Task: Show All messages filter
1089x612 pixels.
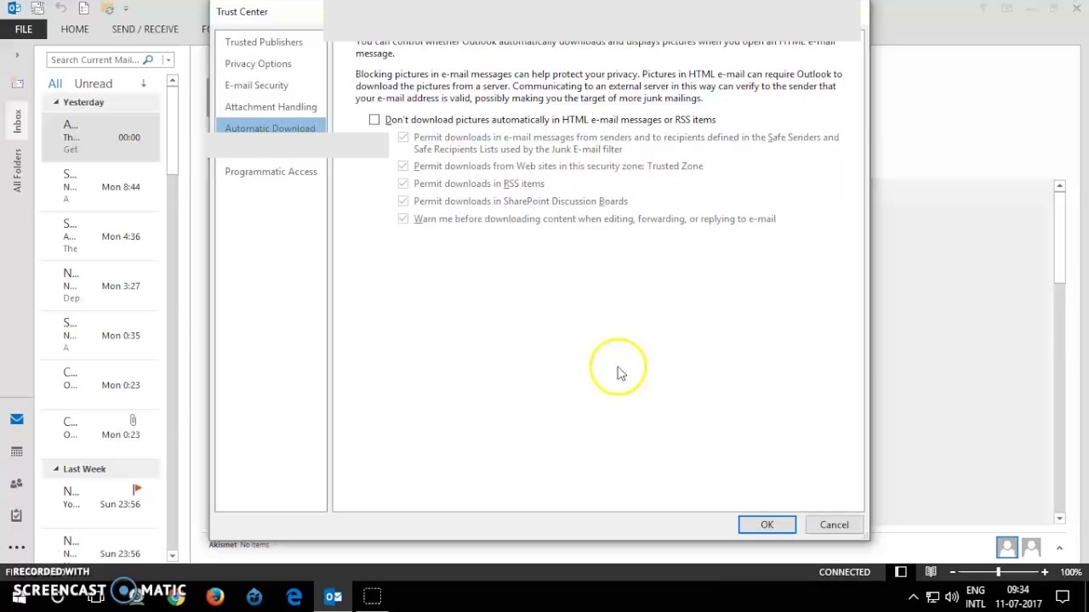Action: coord(55,83)
